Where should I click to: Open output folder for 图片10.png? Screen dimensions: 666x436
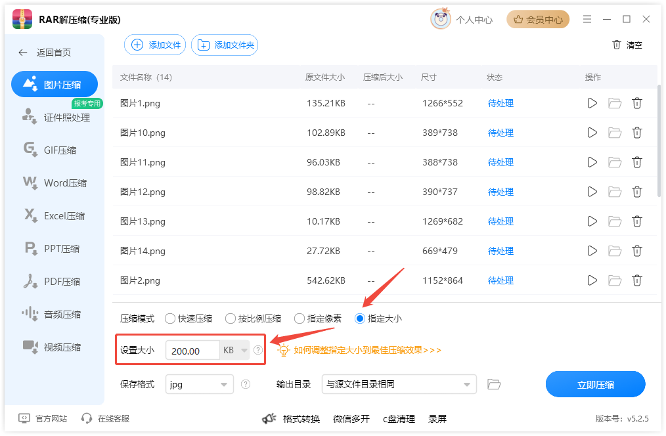click(x=615, y=133)
